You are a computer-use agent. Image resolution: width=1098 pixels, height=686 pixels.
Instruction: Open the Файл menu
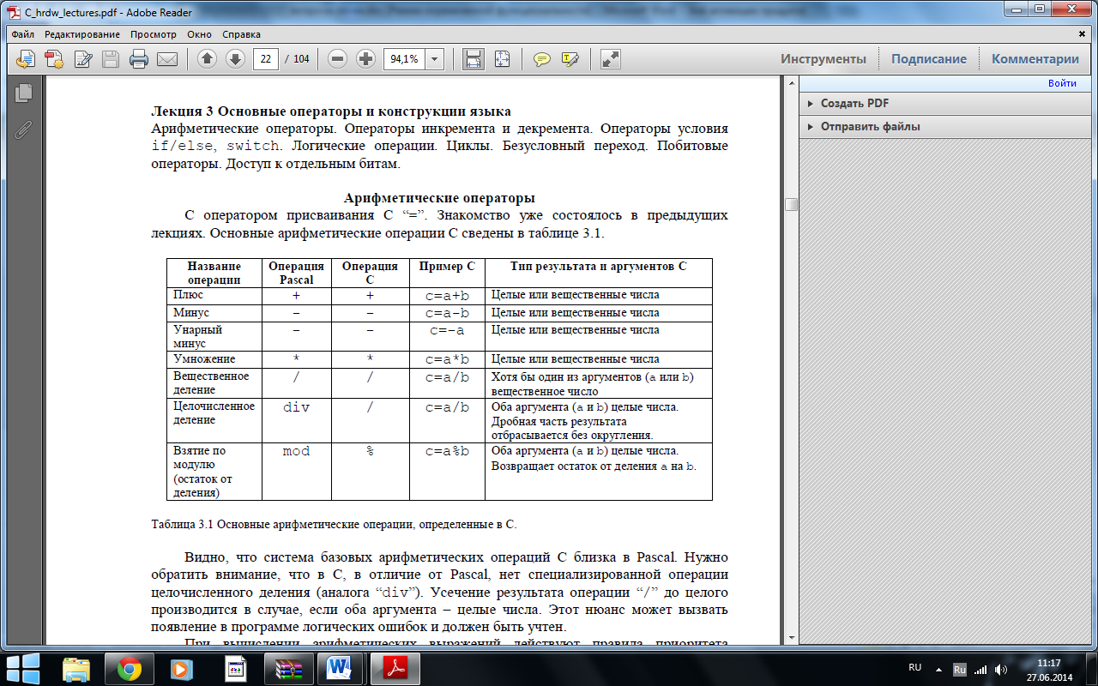pos(23,34)
